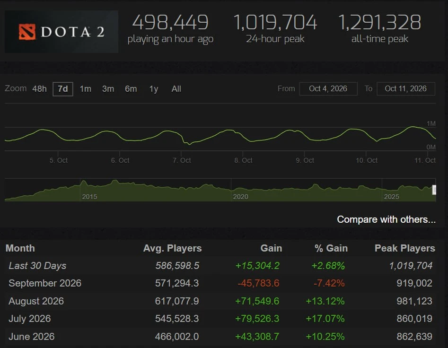
Task: Select the June 2026 row label
Action: click(x=31, y=337)
